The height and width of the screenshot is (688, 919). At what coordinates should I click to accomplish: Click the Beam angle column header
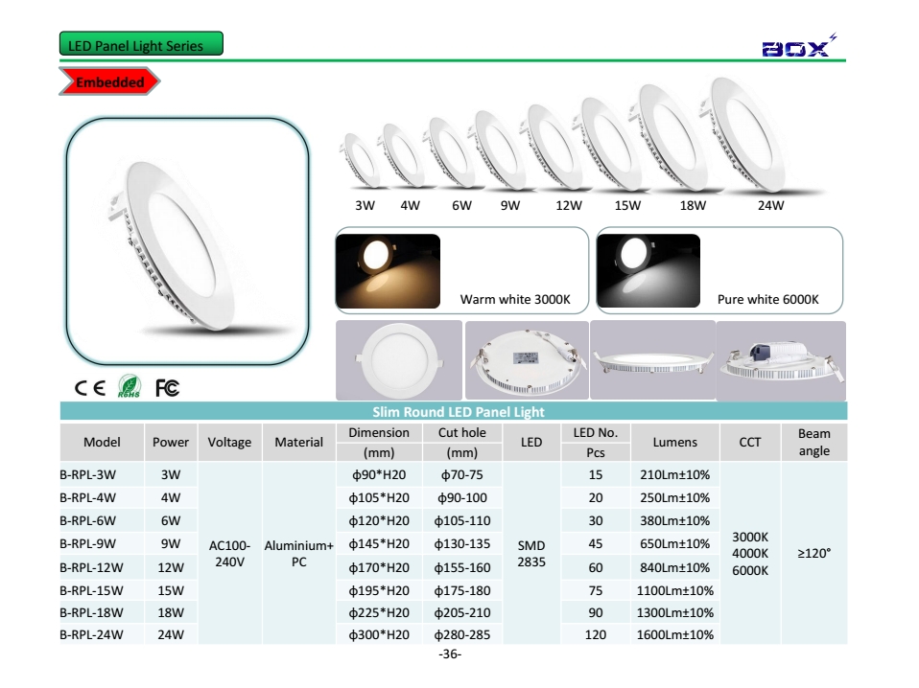(x=814, y=442)
